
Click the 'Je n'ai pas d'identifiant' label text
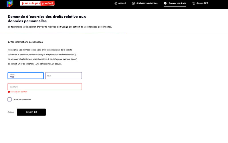click(x=22, y=100)
